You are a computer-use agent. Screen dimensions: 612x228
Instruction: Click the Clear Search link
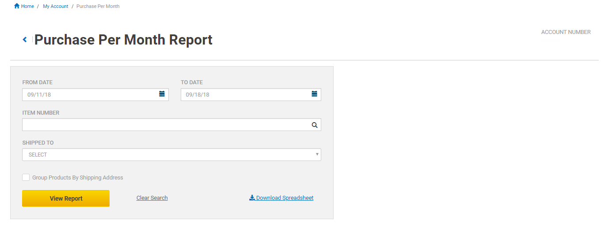point(152,198)
